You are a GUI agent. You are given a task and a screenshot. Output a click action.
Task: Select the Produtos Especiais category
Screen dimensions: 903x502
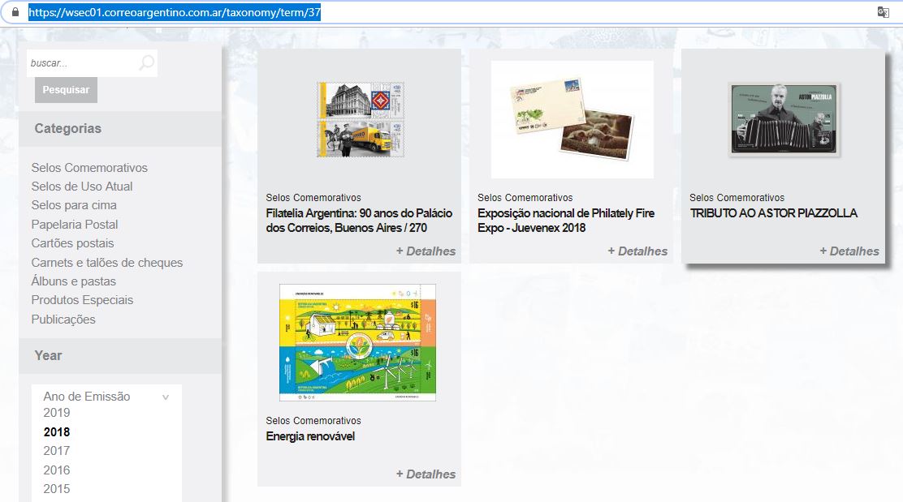[x=82, y=300]
